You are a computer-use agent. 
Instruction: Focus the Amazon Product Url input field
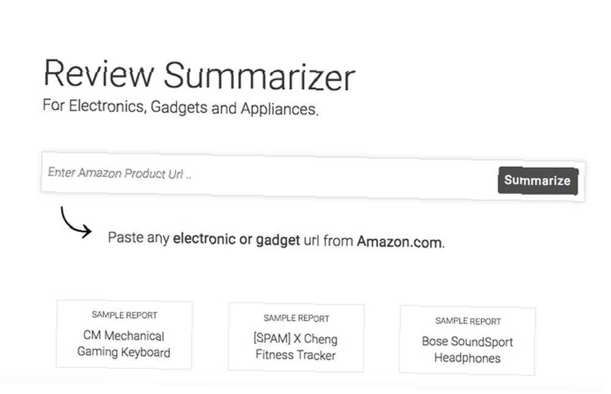pos(269,174)
